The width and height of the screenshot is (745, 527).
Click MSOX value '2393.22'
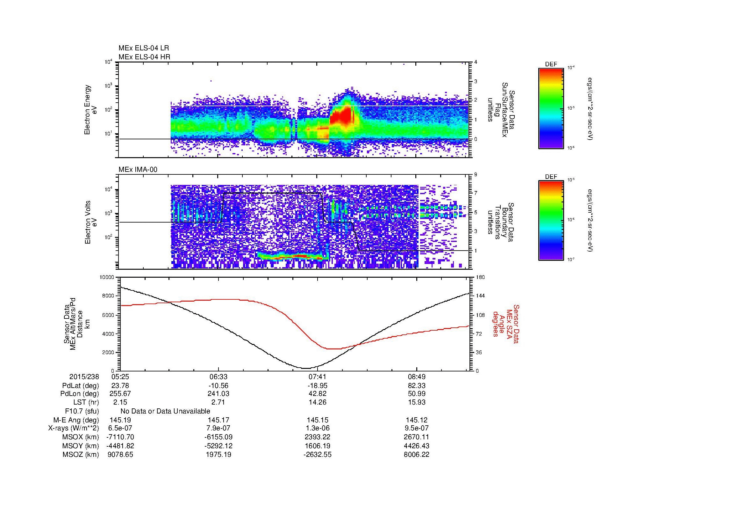317,437
